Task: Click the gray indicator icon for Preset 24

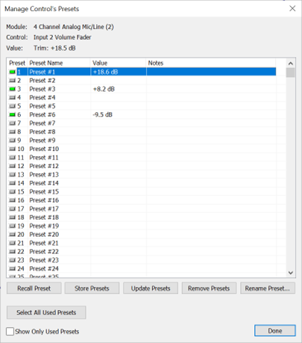Action: click(x=12, y=269)
